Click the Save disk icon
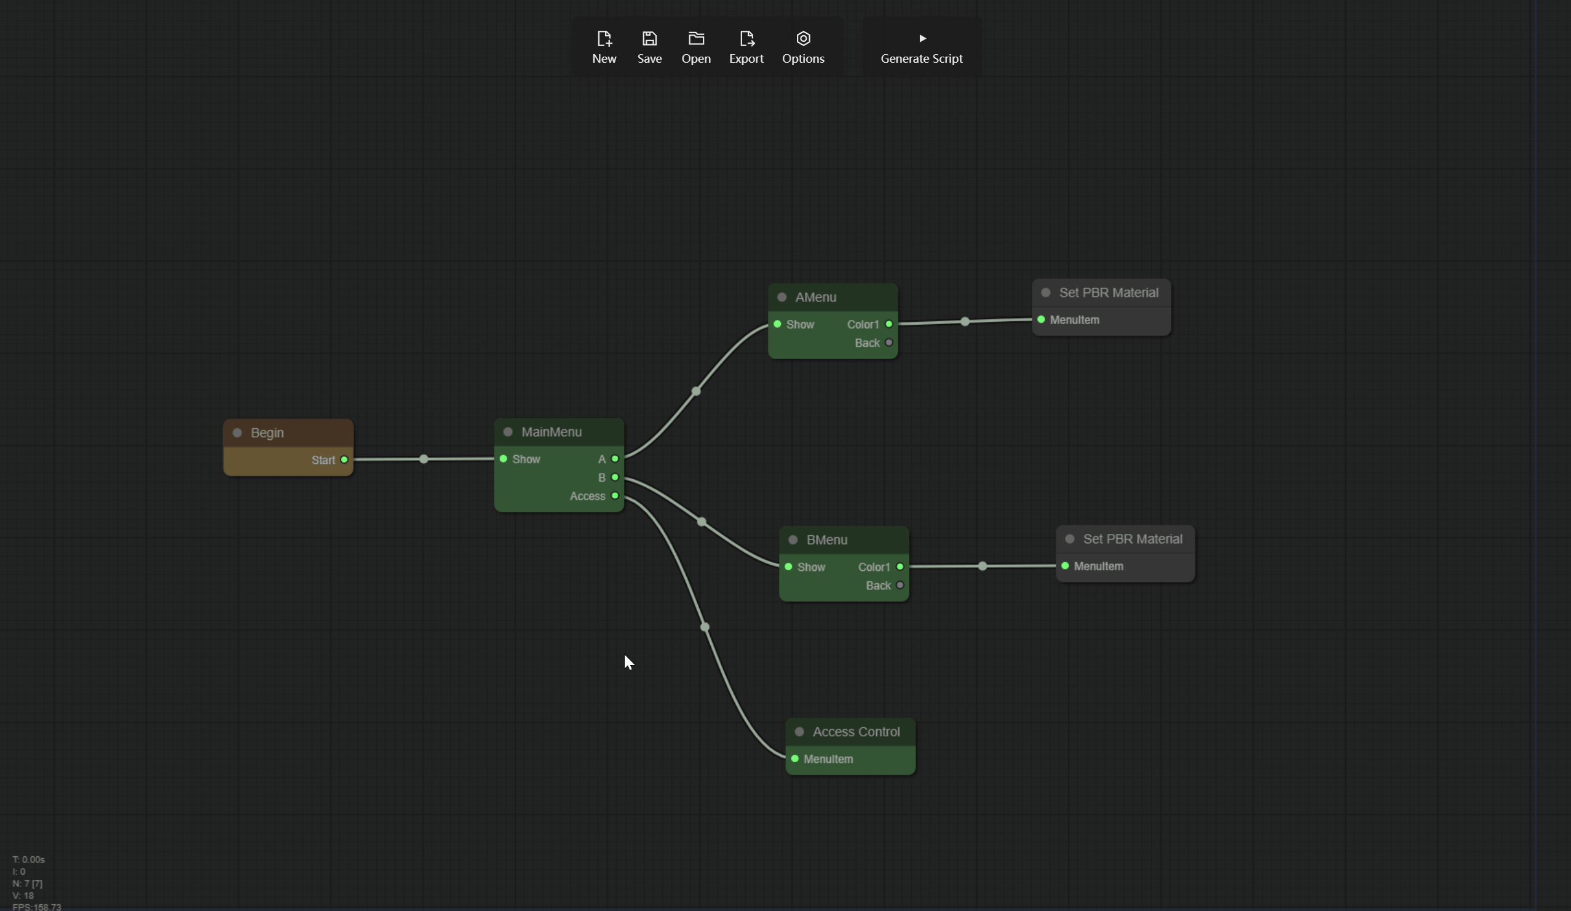This screenshot has width=1571, height=911. pos(649,39)
